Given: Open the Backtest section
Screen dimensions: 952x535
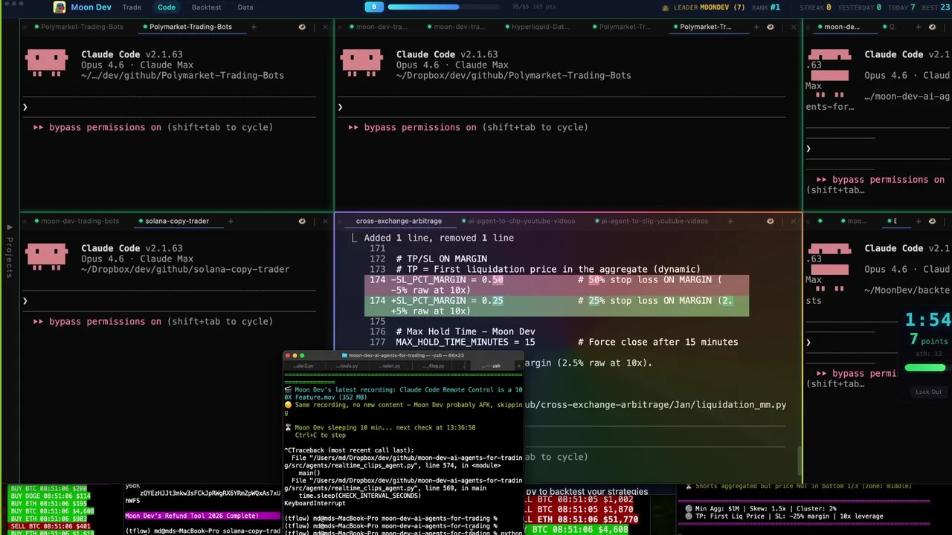Looking at the screenshot, I should point(206,7).
